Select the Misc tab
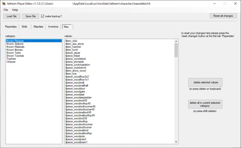The height and width of the screenshot is (148, 241). pos(67,27)
